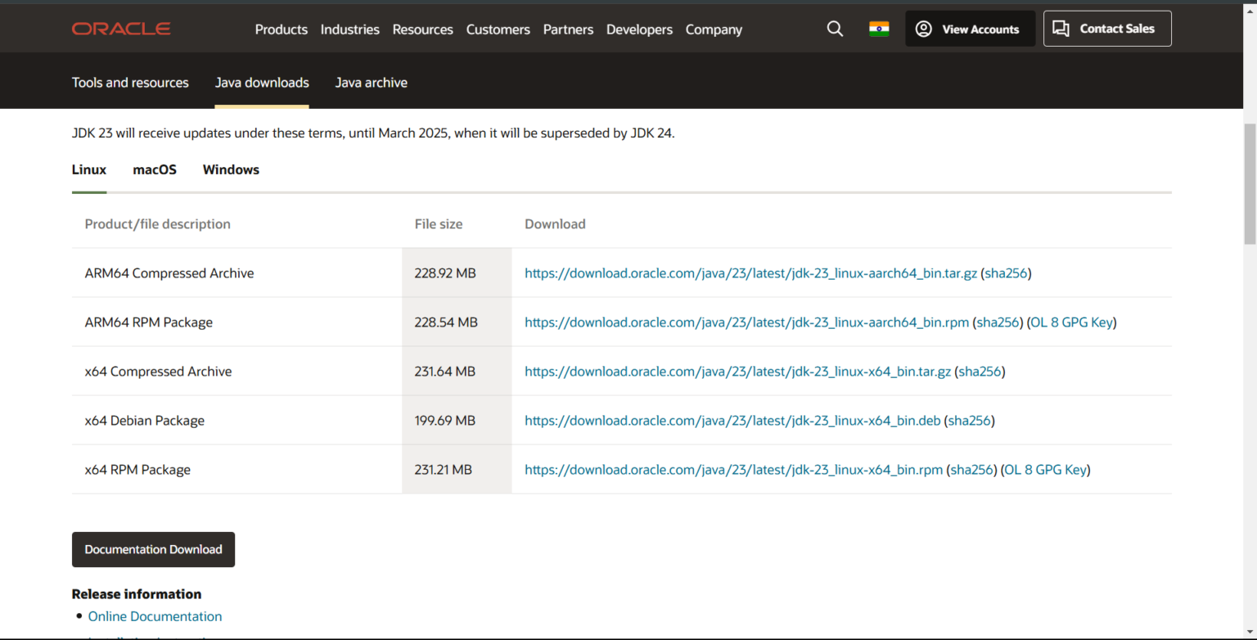Open the search magnifier icon
1257x640 pixels.
click(x=835, y=29)
